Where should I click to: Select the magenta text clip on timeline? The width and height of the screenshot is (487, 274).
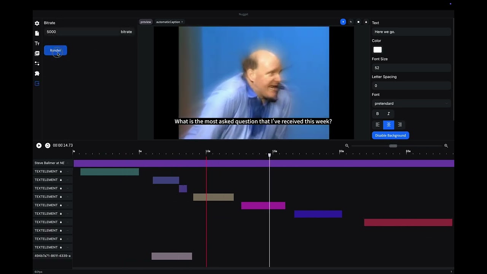(263, 205)
